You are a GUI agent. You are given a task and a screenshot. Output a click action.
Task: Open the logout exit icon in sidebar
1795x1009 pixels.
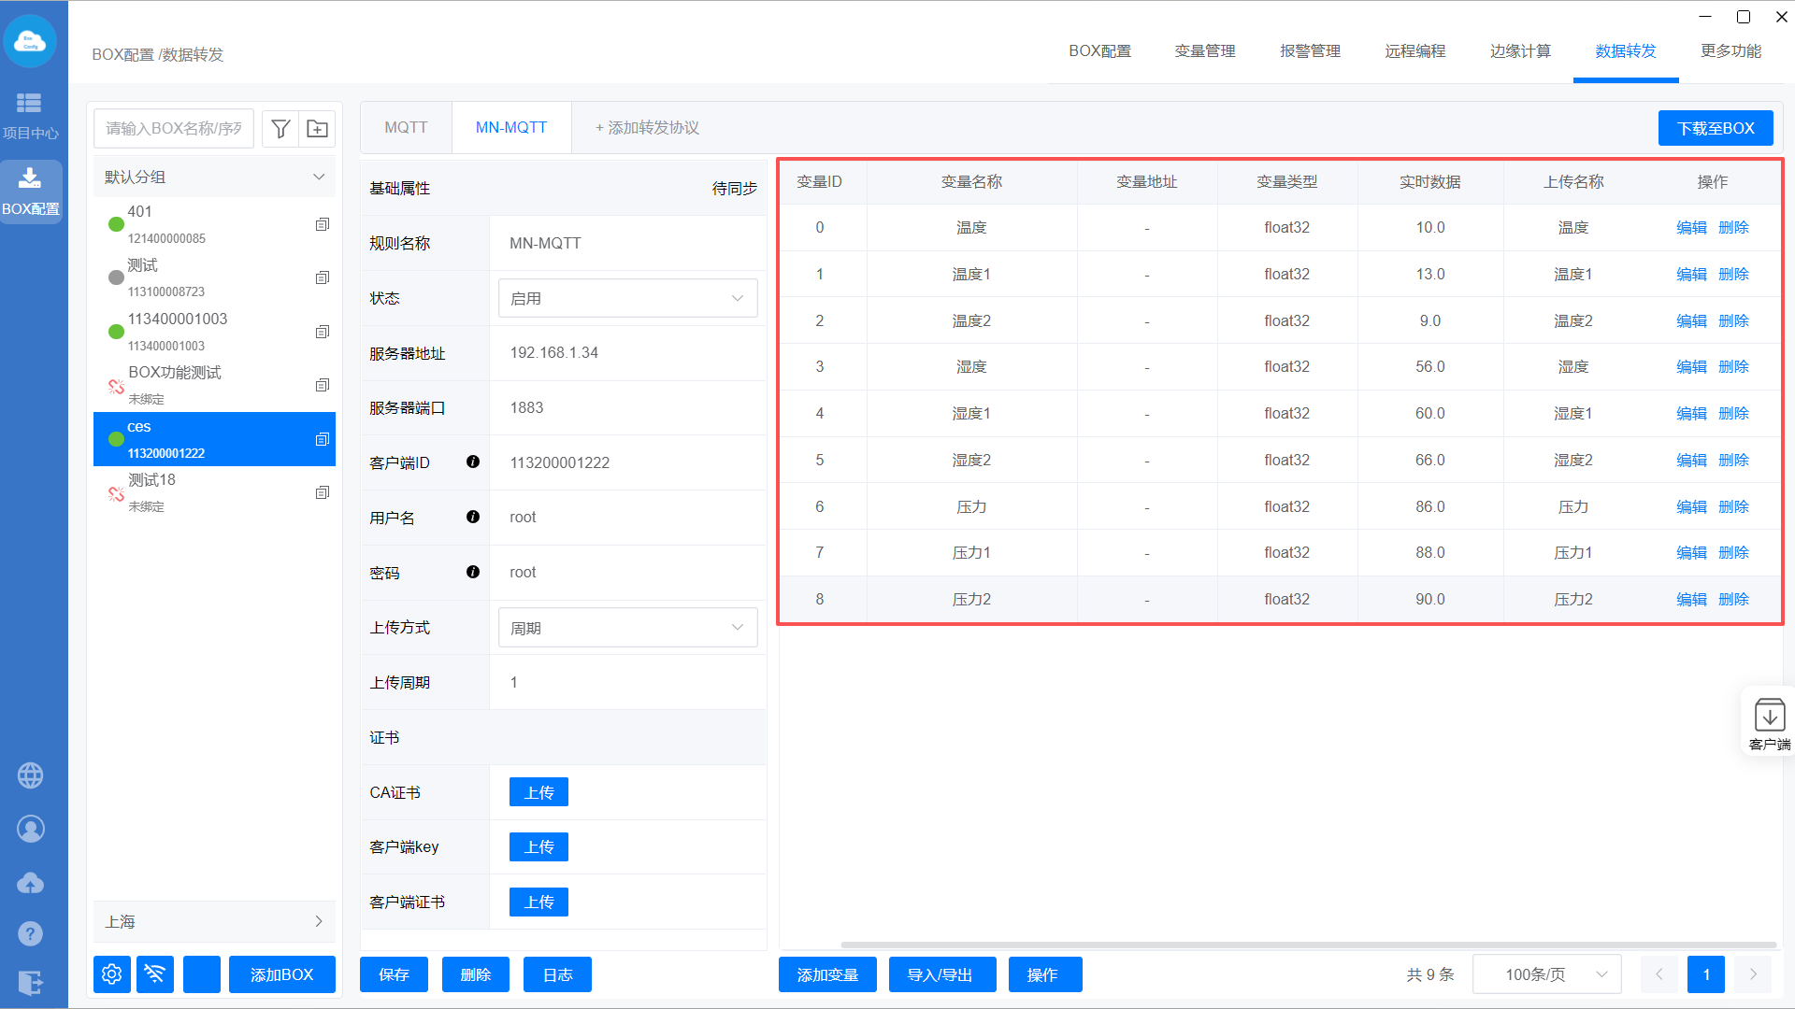point(30,983)
